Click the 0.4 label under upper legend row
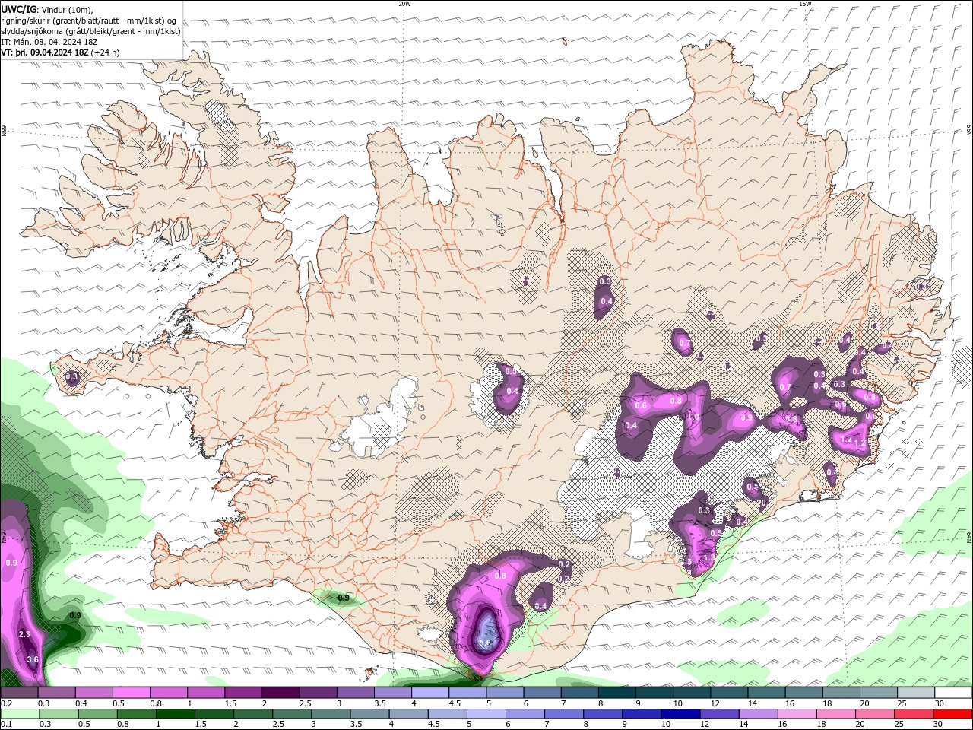 point(81,703)
